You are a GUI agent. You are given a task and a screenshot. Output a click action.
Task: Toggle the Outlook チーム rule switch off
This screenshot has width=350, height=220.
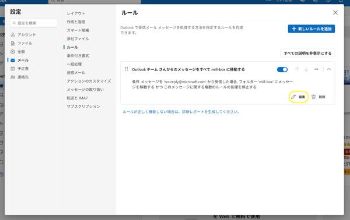pyautogui.click(x=282, y=69)
